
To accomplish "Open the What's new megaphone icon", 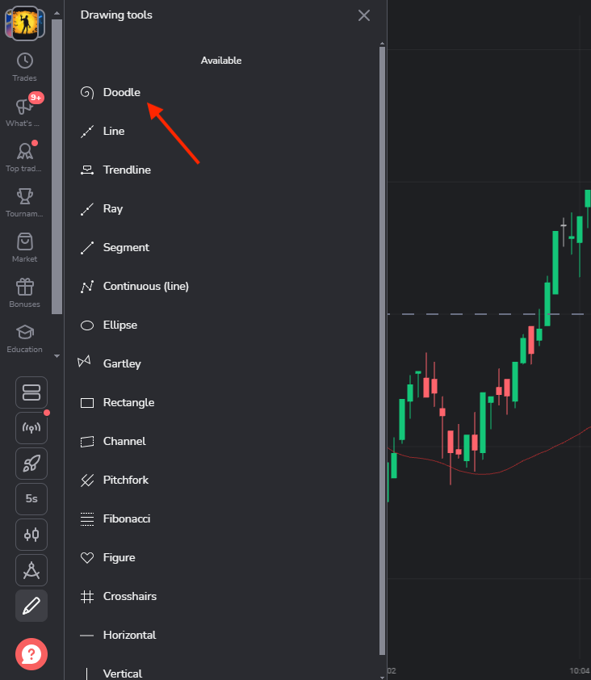I will 24,107.
